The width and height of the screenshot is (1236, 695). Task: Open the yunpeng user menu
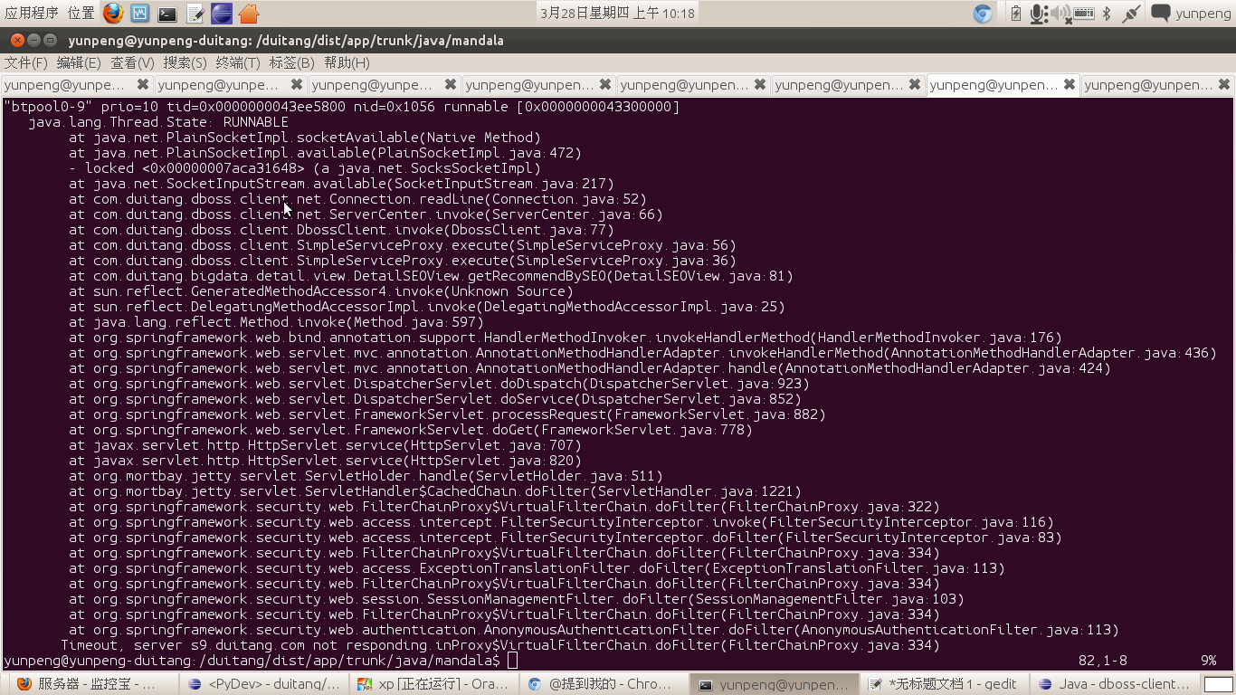(x=1203, y=14)
